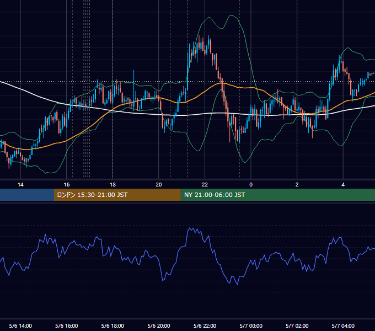
Task: Select the 14 hour label on the price axis
Action: (20, 185)
